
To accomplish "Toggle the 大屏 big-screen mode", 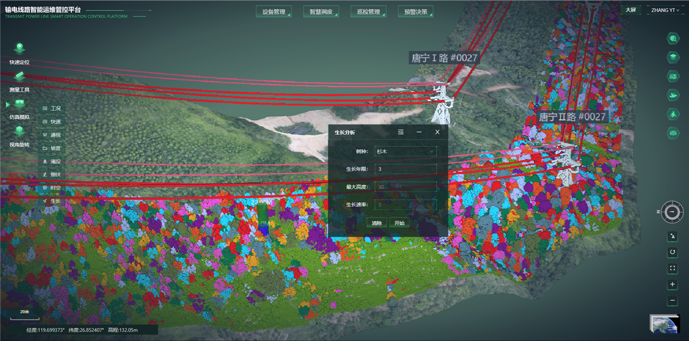I will 630,10.
